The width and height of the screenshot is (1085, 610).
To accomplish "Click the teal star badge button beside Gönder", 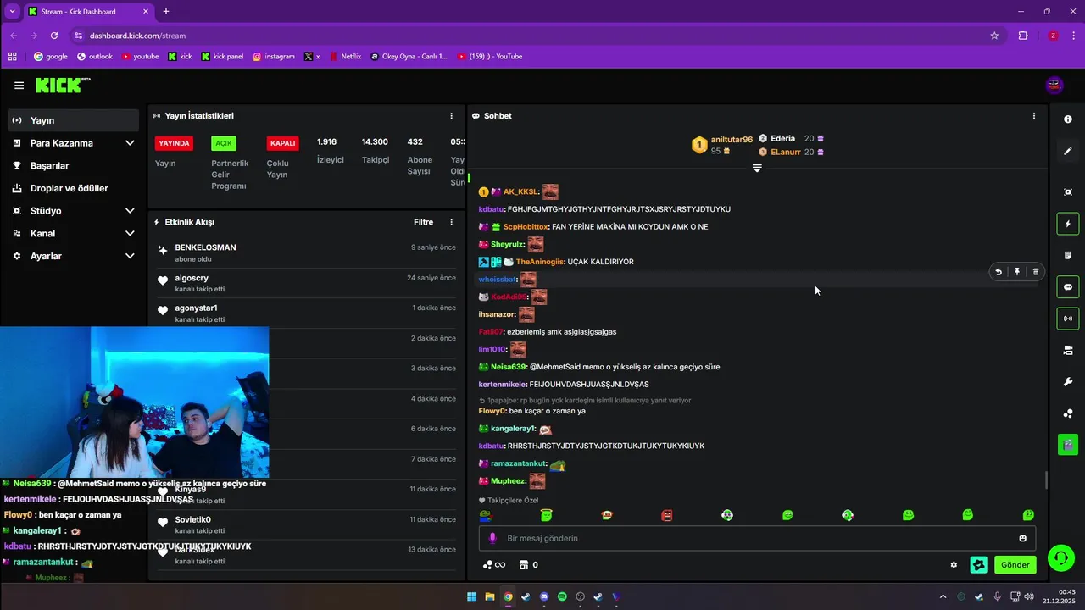I will [979, 565].
